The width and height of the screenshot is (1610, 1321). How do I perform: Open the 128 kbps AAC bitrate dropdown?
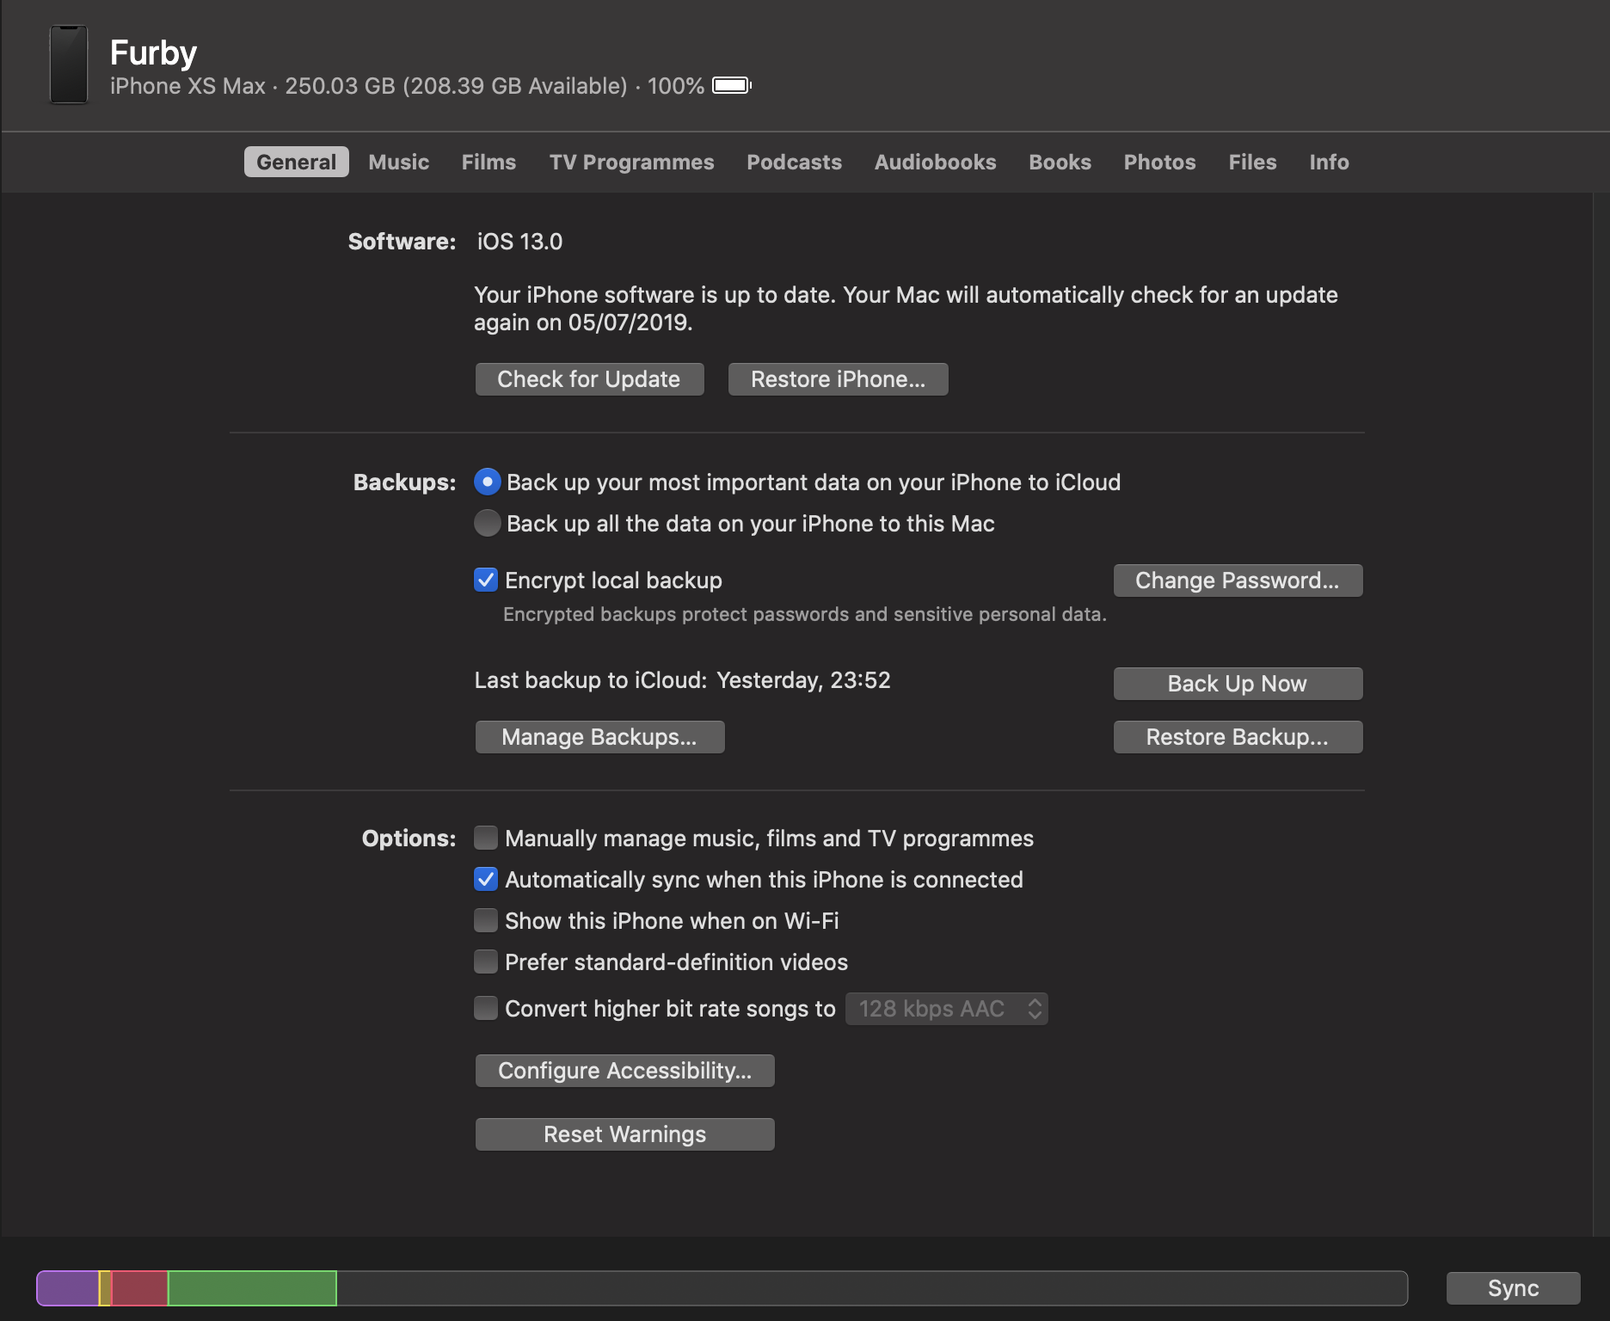point(946,1009)
